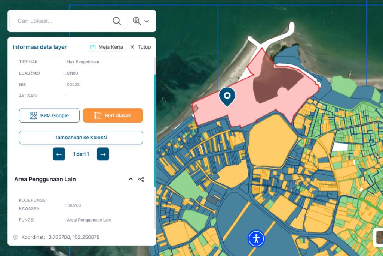Screen dimensions: 383x256
Task: Select the '1 dari 1' page indicator
Action: click(81, 154)
